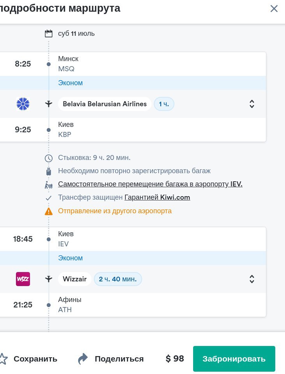Viewport: 285px width, 374px height.
Task: Close the route details panel
Action: pyautogui.click(x=274, y=9)
